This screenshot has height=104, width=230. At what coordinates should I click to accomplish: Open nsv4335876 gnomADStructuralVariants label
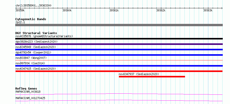[44, 36]
